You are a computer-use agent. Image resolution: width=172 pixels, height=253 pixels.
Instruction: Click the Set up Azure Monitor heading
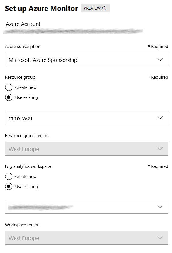tap(41, 9)
